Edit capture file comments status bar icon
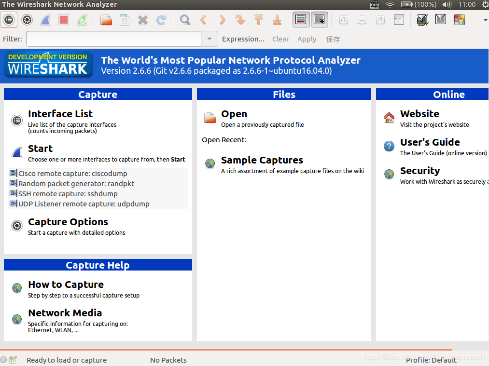 (13, 360)
